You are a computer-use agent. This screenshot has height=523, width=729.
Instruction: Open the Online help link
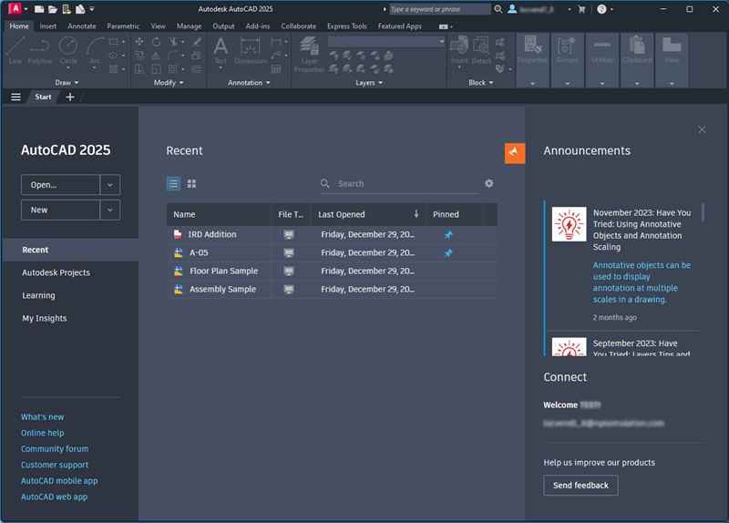pyautogui.click(x=42, y=433)
